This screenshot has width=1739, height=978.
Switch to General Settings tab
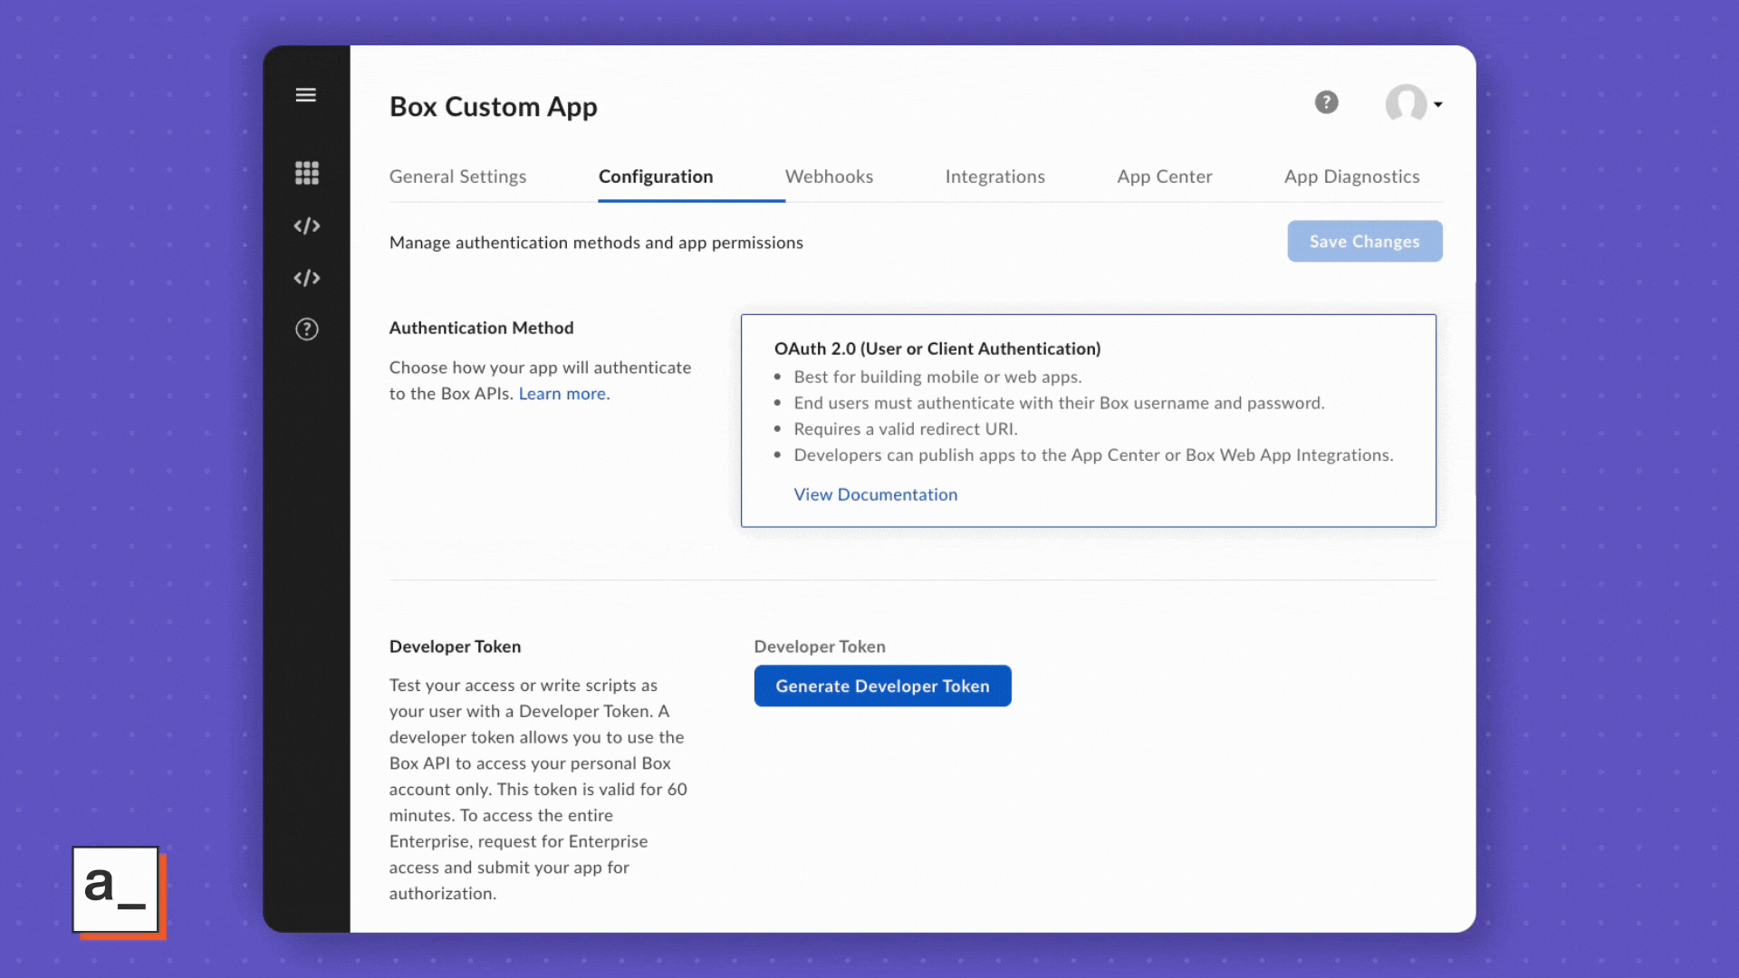coord(457,177)
